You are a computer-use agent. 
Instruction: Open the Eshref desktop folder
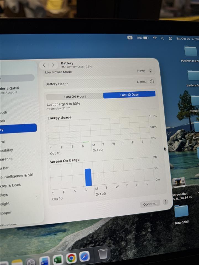pos(195,100)
